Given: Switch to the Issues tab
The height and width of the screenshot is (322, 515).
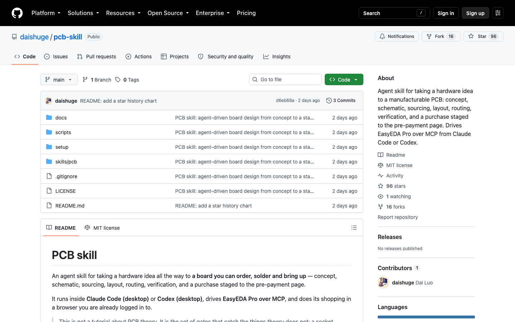Looking at the screenshot, I should click(56, 57).
